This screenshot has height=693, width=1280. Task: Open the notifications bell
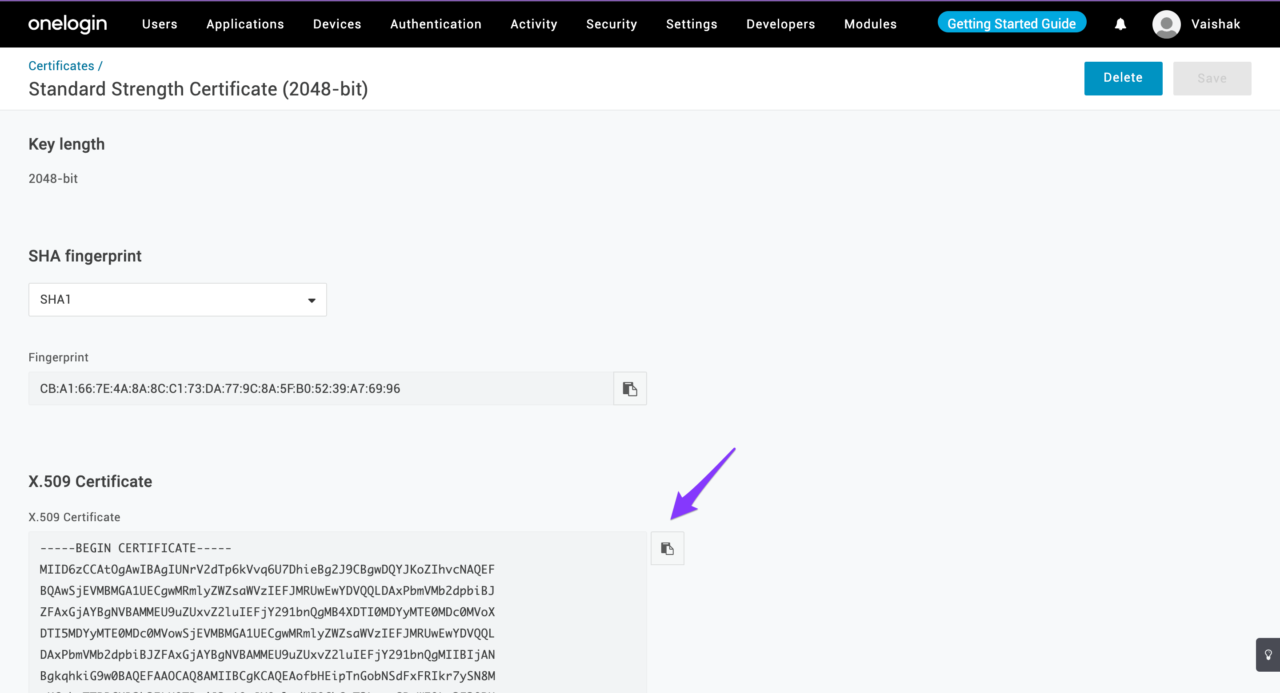[x=1120, y=24]
